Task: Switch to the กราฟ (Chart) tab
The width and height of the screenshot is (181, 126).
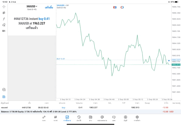Action: coord(55,118)
